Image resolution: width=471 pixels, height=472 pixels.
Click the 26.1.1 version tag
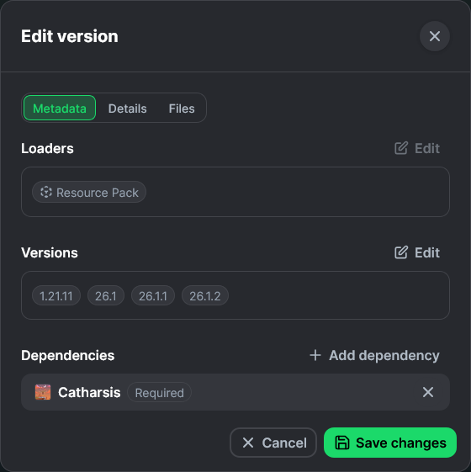153,295
